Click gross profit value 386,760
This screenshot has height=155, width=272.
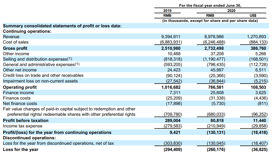258,48
